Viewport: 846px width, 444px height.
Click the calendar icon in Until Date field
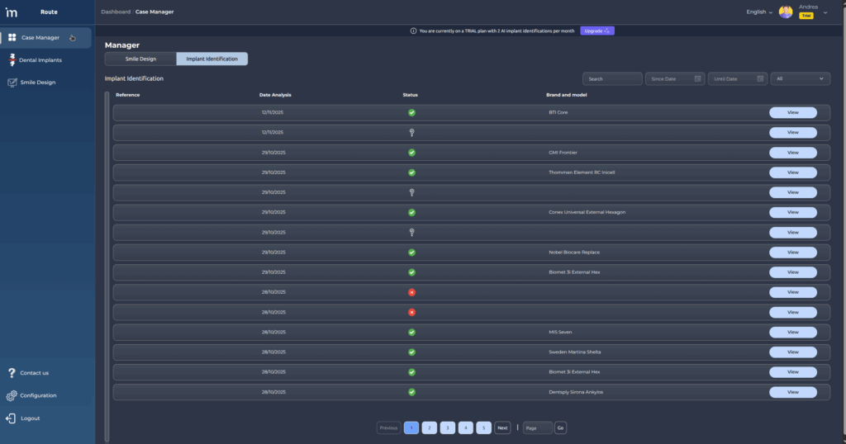[x=761, y=78]
